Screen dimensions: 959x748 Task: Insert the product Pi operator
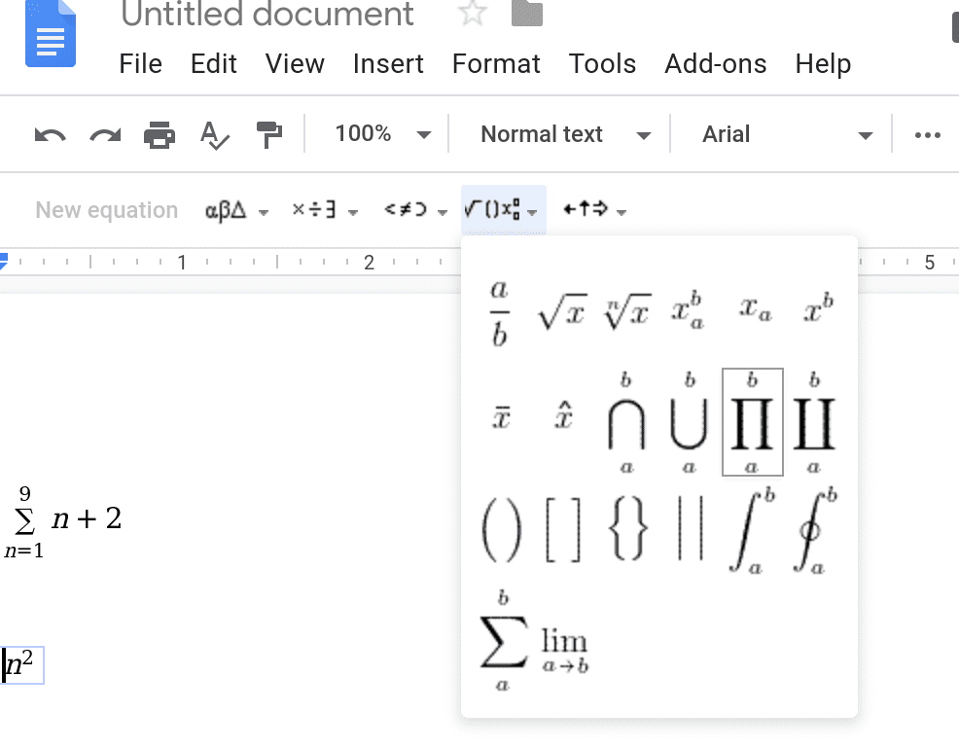click(752, 423)
